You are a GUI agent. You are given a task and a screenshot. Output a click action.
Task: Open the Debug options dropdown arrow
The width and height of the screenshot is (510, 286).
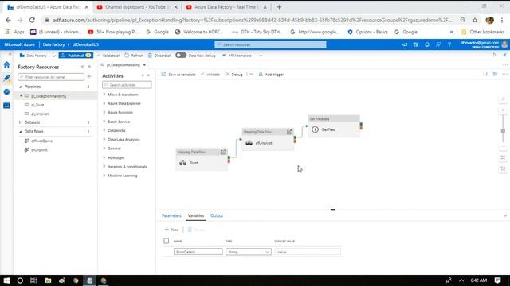click(252, 74)
